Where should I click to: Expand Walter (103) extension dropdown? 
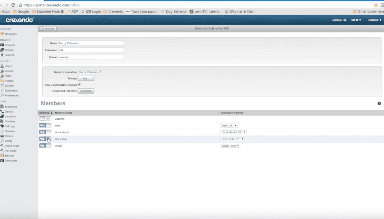(x=230, y=146)
